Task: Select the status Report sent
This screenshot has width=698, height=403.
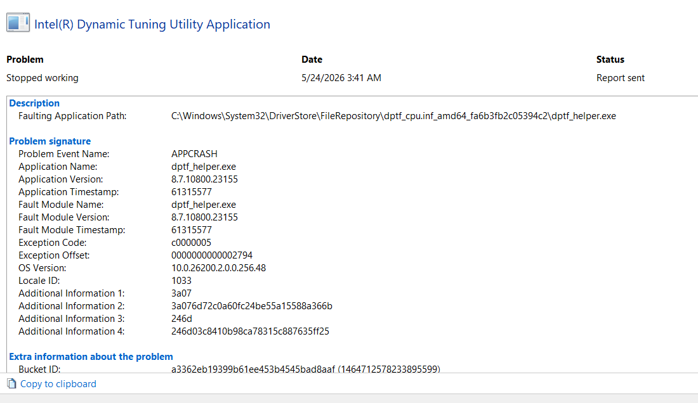Action: [621, 78]
